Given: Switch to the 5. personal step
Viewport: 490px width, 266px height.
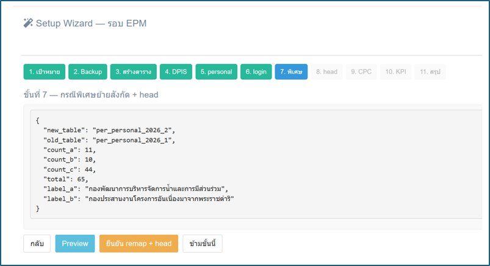Looking at the screenshot, I should (x=216, y=72).
